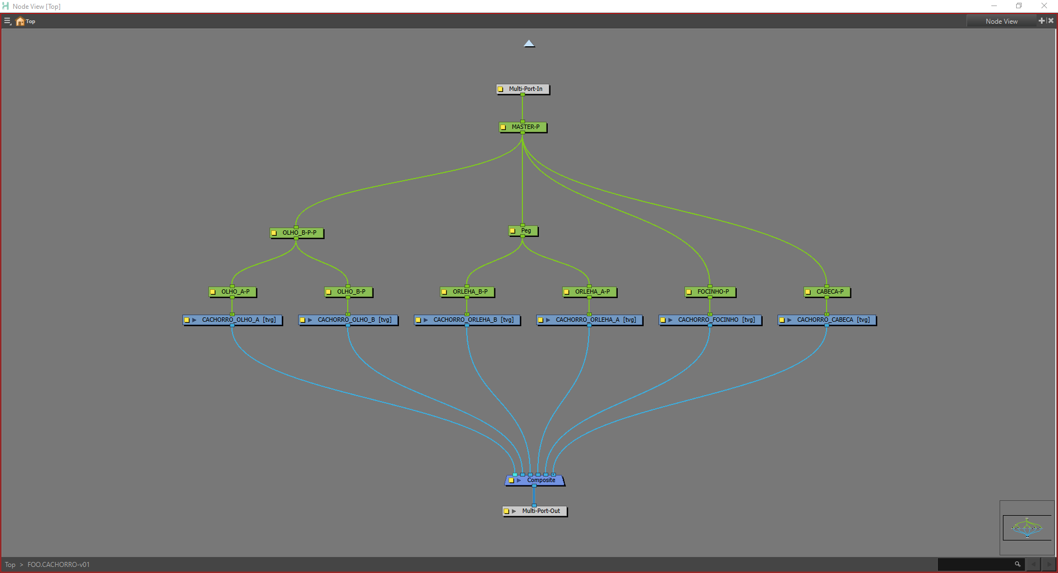This screenshot has width=1058, height=573.
Task: Expand arrow on Multi-Port-Out node
Action: [x=514, y=511]
